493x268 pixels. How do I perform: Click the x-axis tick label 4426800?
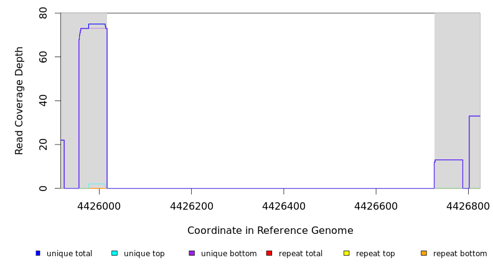coord(468,205)
